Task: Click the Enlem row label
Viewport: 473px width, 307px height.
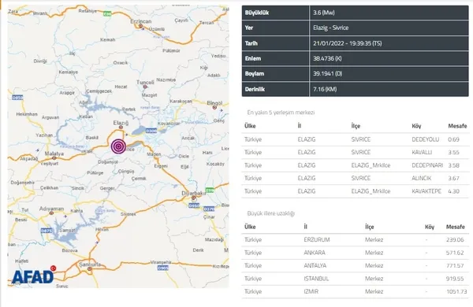Action: [x=253, y=58]
